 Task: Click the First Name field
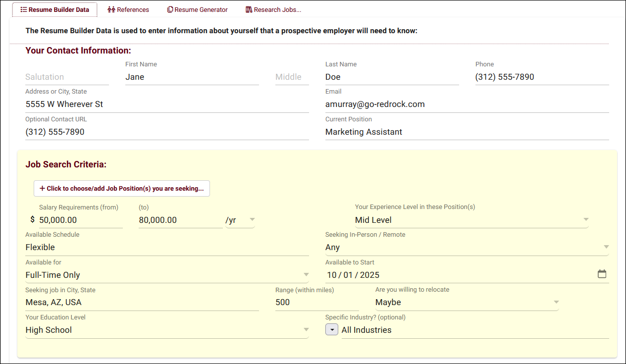(x=192, y=77)
